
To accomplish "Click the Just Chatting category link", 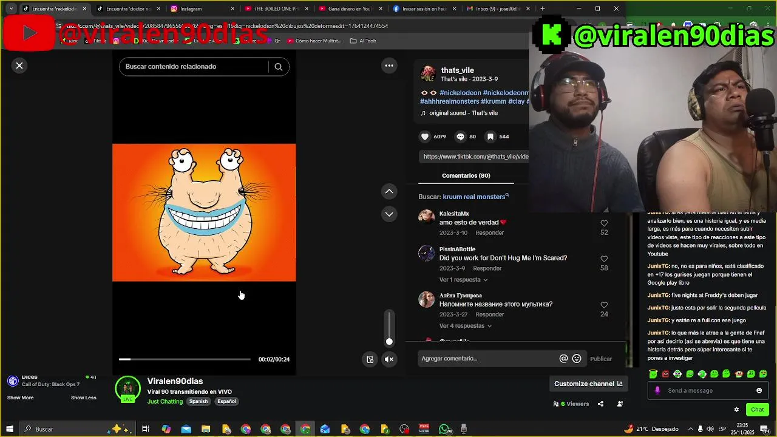I will pyautogui.click(x=165, y=402).
